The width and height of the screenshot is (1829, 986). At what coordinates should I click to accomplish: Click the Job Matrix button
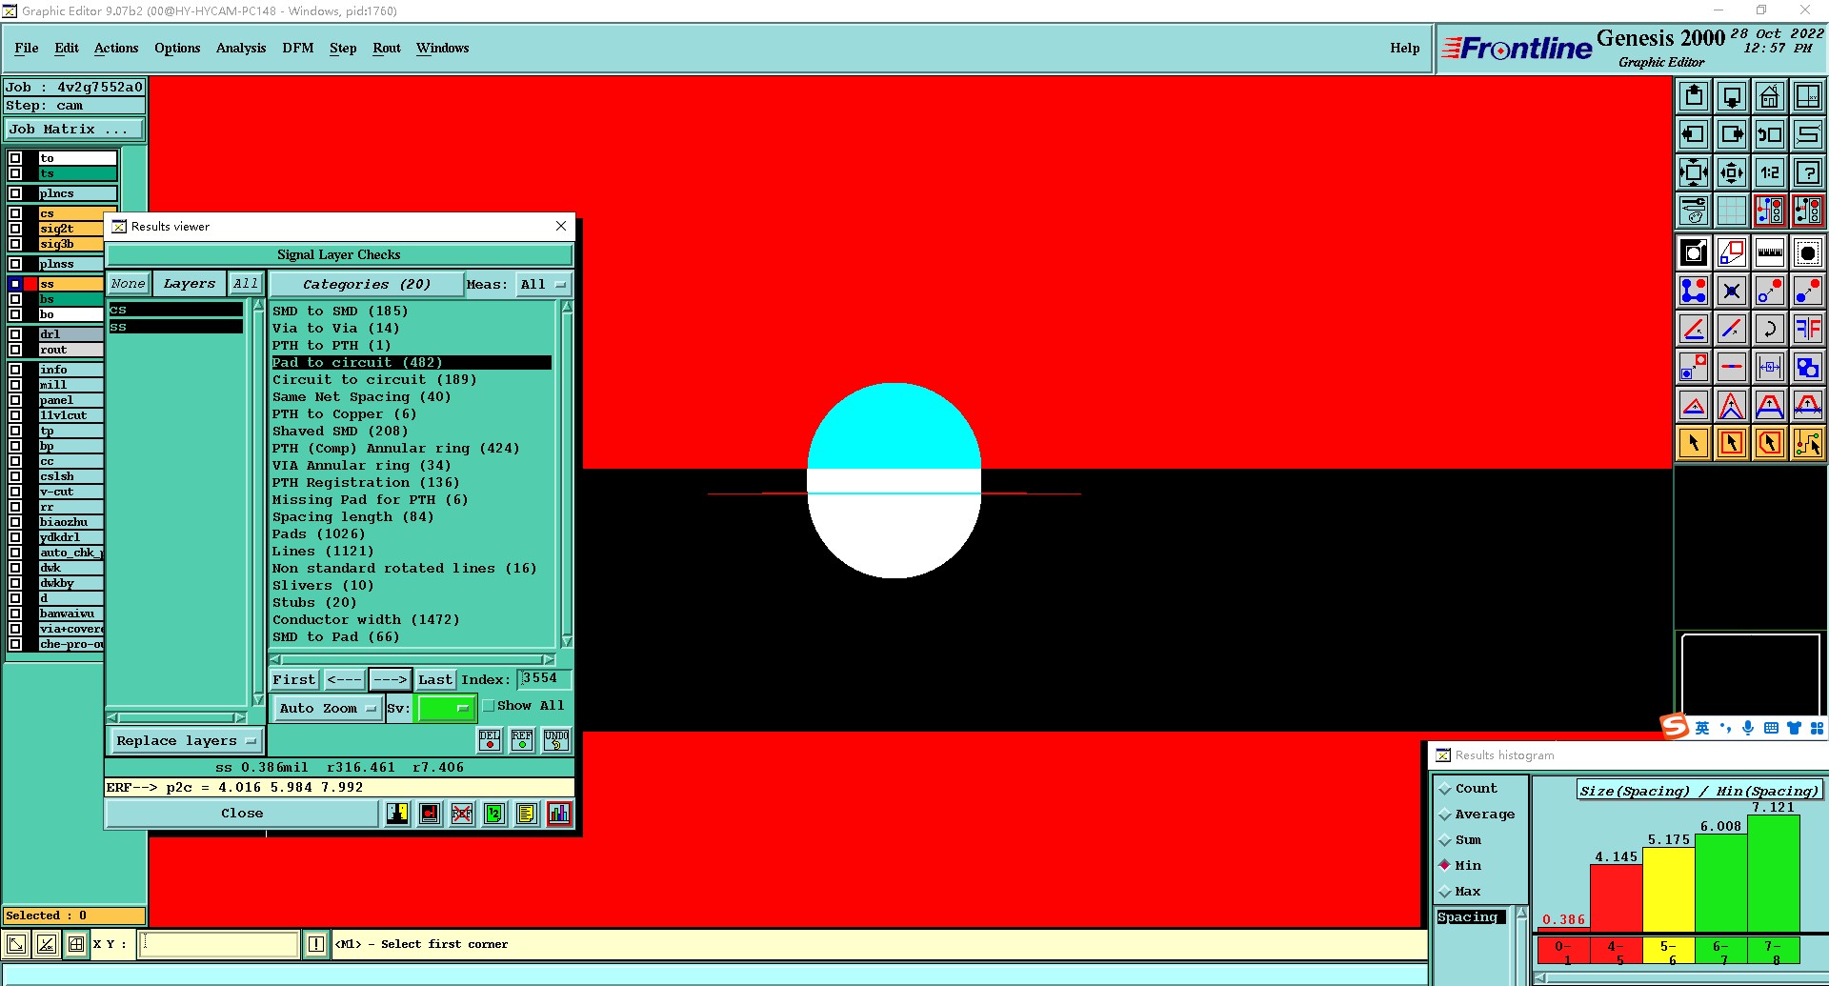tap(75, 130)
